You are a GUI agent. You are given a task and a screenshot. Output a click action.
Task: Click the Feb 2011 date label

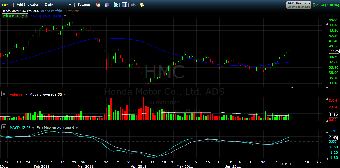(x=42, y=166)
